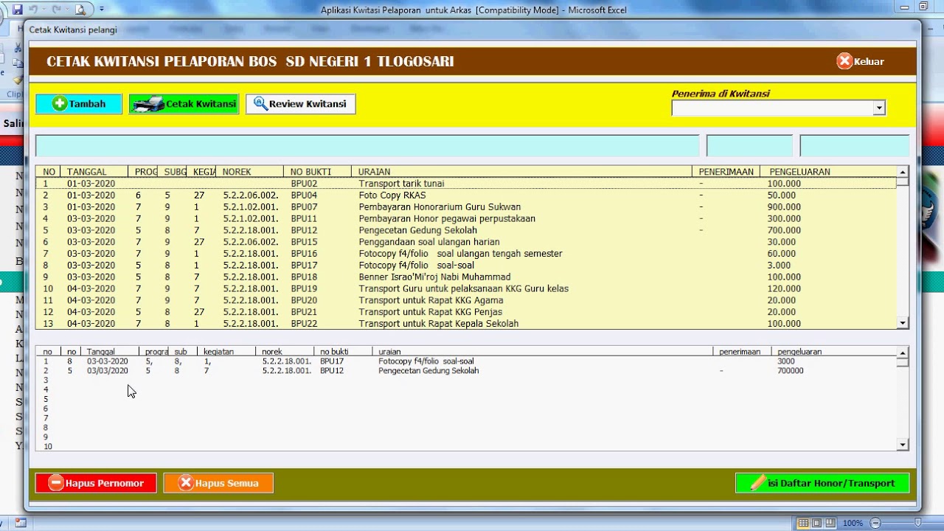The image size is (944, 531).
Task: Click NO BUKTI column header
Action: [310, 172]
